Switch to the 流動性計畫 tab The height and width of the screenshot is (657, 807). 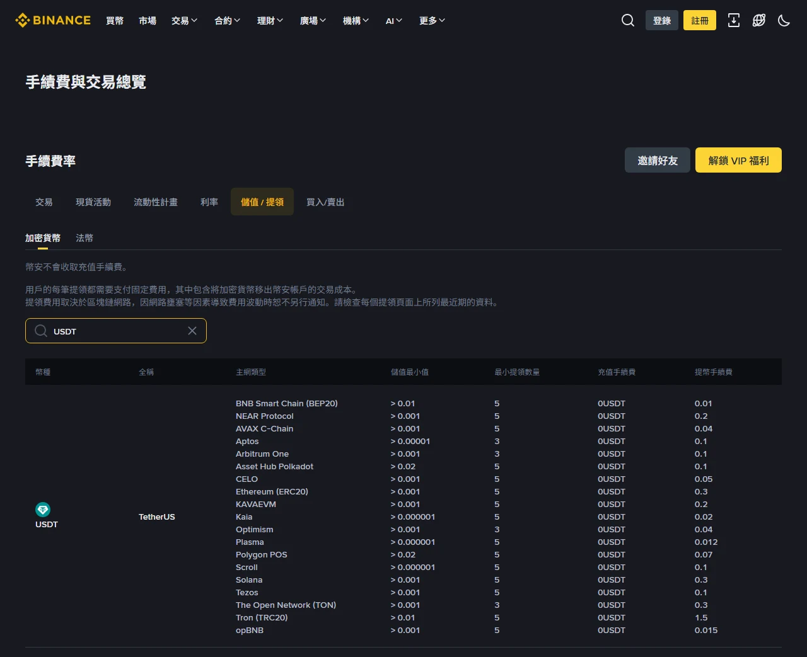(x=156, y=202)
